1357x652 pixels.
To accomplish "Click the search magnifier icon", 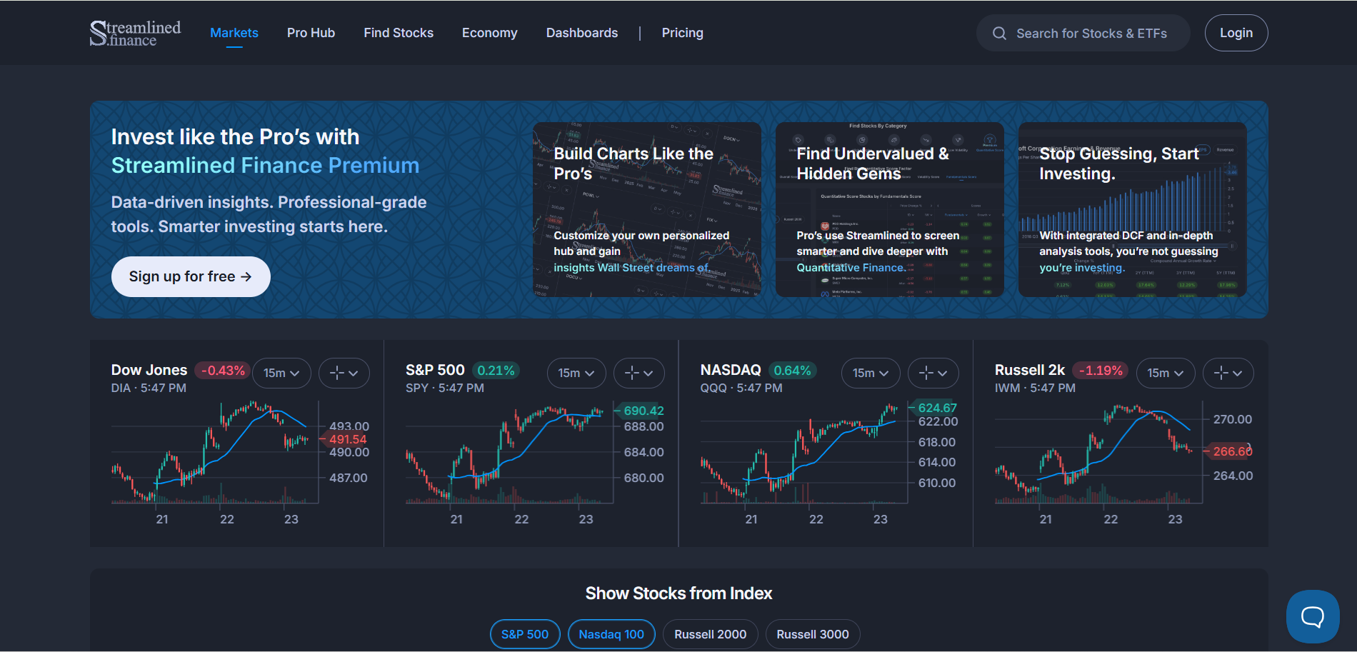I will [999, 34].
